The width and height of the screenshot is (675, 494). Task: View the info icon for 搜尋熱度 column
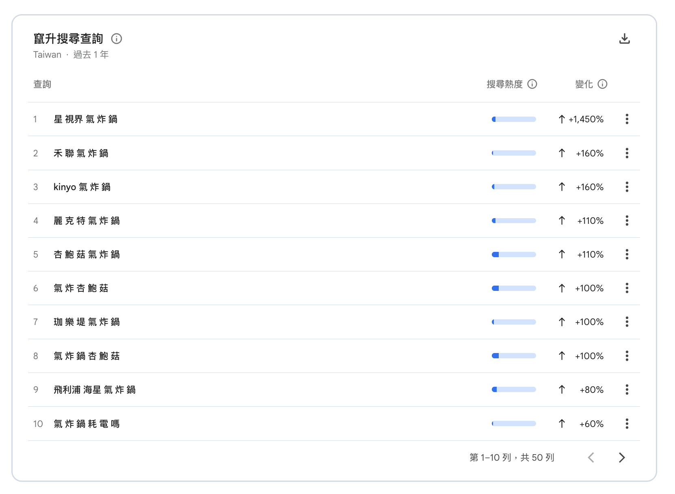point(532,84)
